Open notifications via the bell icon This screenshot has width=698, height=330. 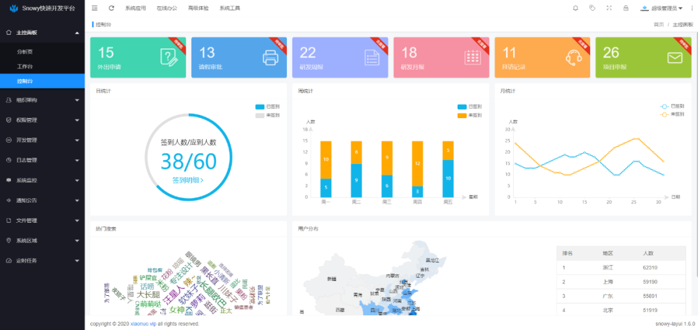(x=576, y=8)
